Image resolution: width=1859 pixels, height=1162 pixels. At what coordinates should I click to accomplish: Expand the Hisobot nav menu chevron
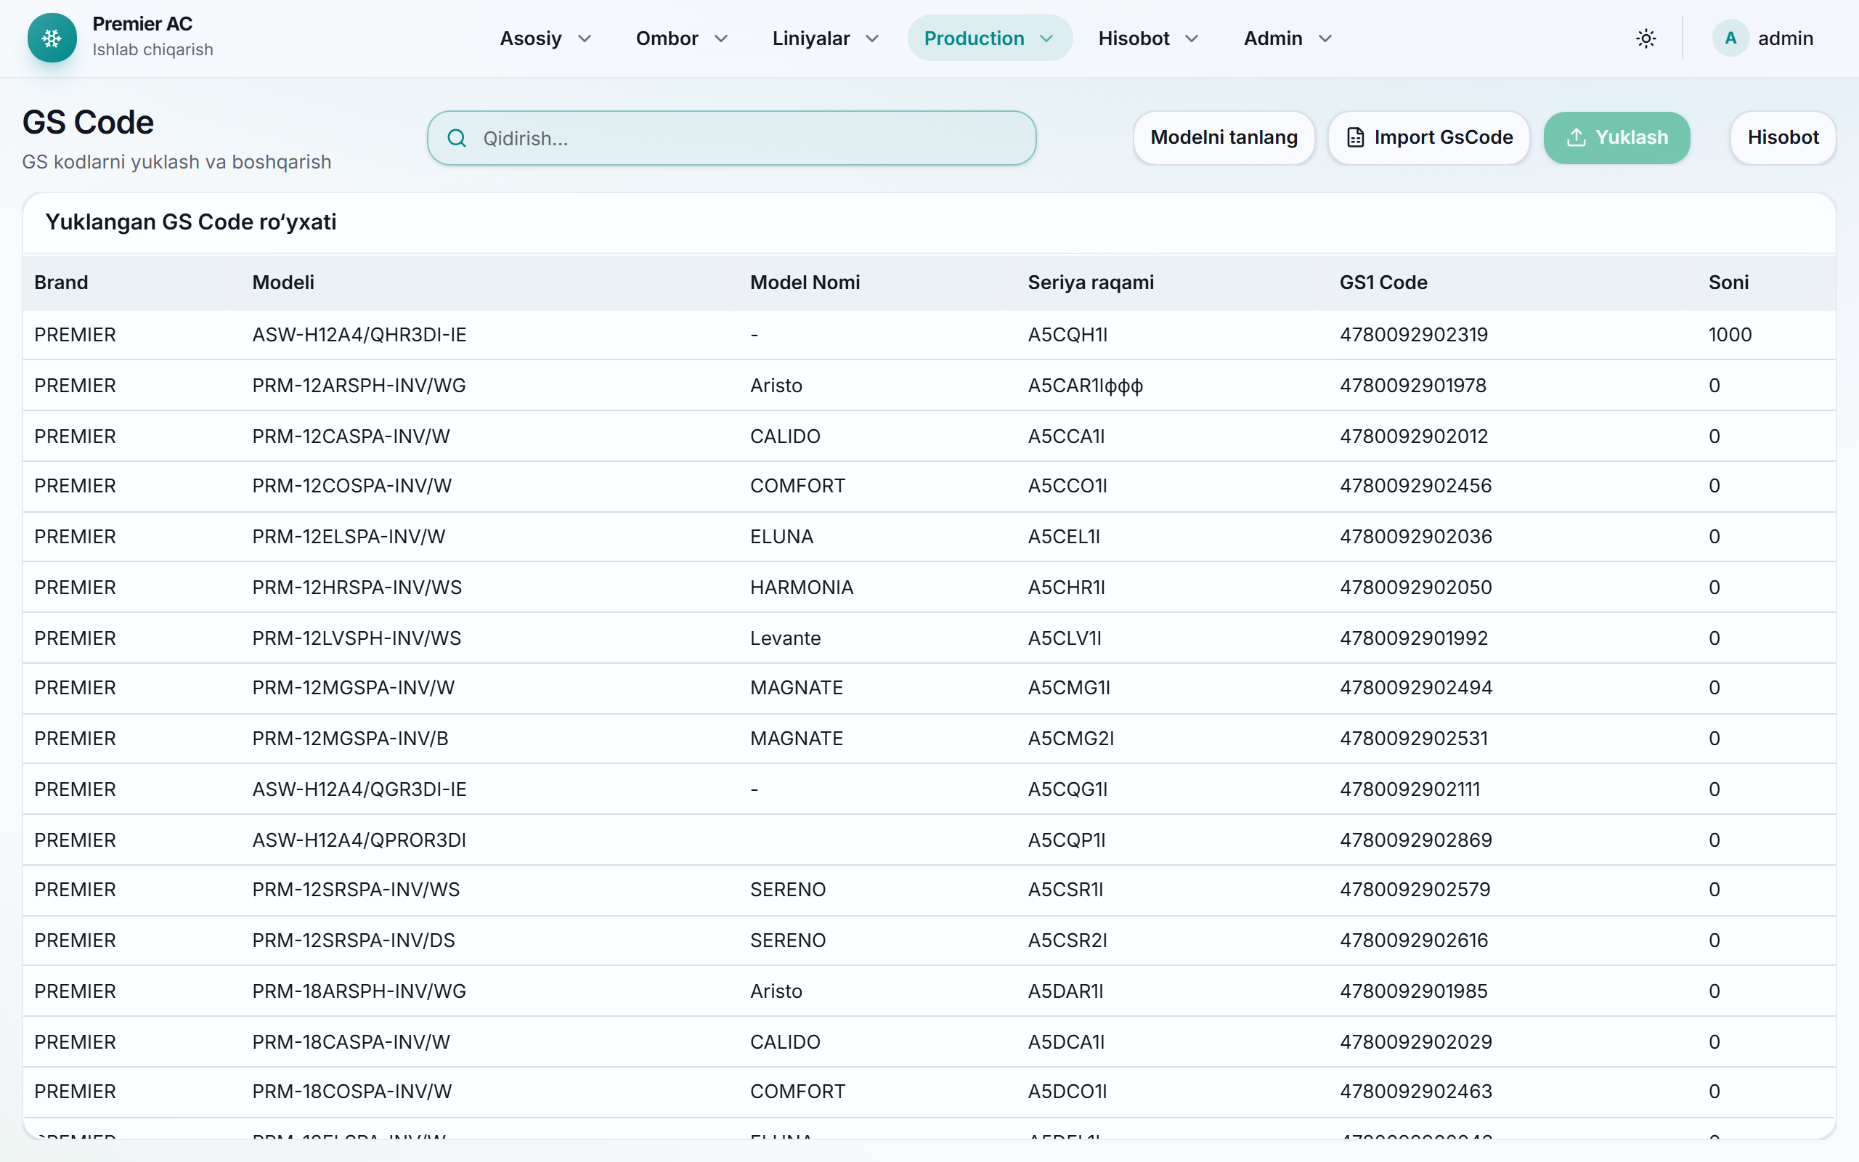[1192, 38]
